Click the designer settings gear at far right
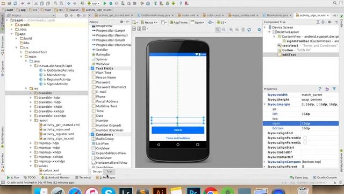 point(259,30)
